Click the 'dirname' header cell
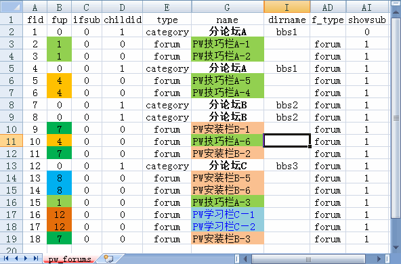Image resolution: width=401 pixels, height=264 pixels. [x=287, y=20]
